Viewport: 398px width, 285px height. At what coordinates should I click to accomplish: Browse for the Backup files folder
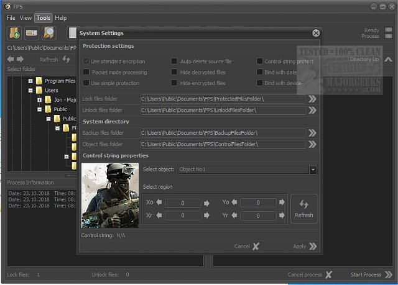point(312,133)
